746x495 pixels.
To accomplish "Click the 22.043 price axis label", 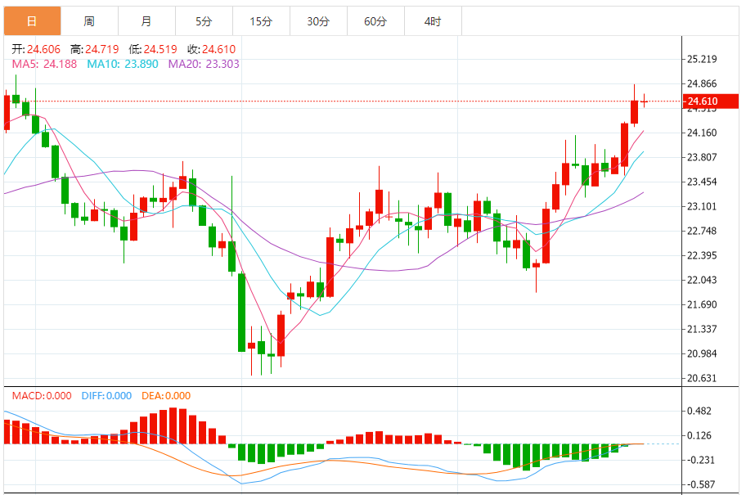I will pos(702,280).
